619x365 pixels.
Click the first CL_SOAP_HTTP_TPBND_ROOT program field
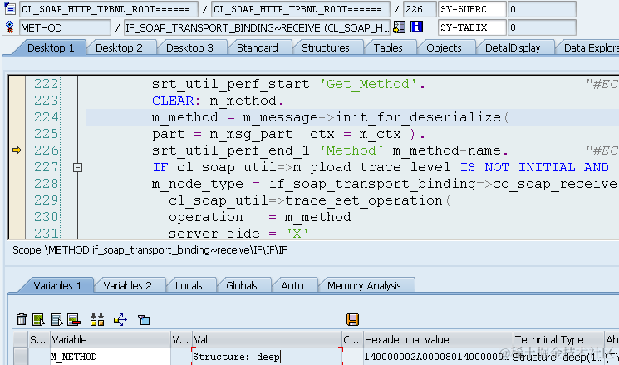coord(109,9)
